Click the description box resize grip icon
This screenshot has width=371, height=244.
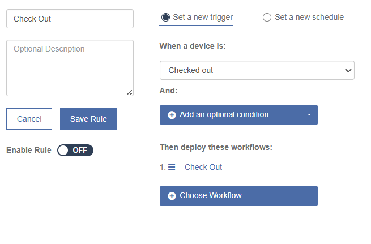130,92
